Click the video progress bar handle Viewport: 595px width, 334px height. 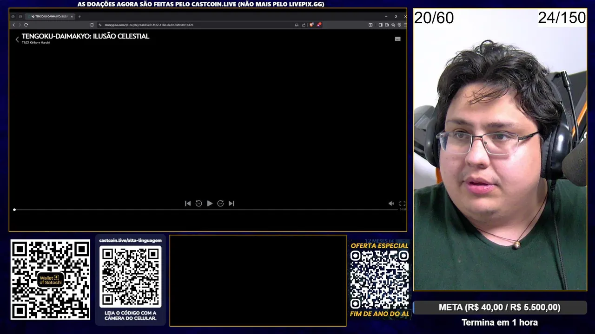click(x=14, y=210)
